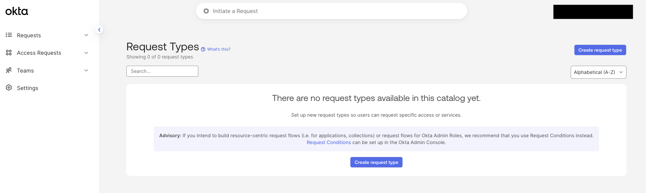Open the Request Conditions link
This screenshot has width=646, height=193.
click(328, 142)
